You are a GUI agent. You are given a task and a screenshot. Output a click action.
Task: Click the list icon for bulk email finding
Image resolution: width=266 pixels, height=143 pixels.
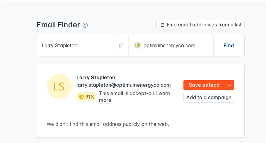pyautogui.click(x=162, y=25)
